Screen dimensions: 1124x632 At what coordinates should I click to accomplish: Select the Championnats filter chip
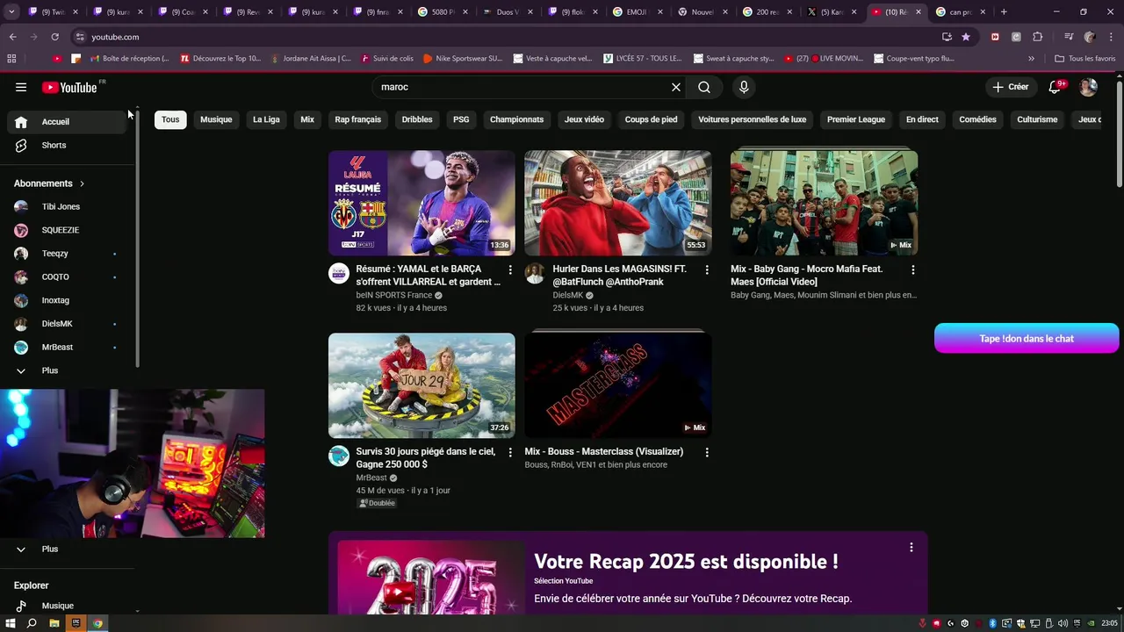(x=516, y=119)
